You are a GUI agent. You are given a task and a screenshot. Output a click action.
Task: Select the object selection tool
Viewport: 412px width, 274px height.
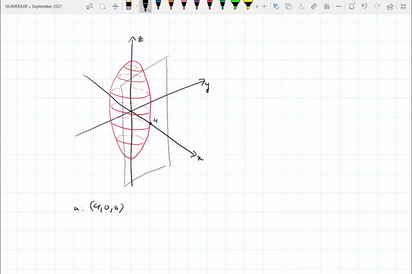pos(89,6)
